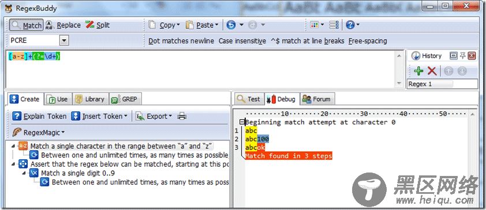Click 'Match found in 3 steps' line
Screen dimensions: 486x210
(x=289, y=156)
